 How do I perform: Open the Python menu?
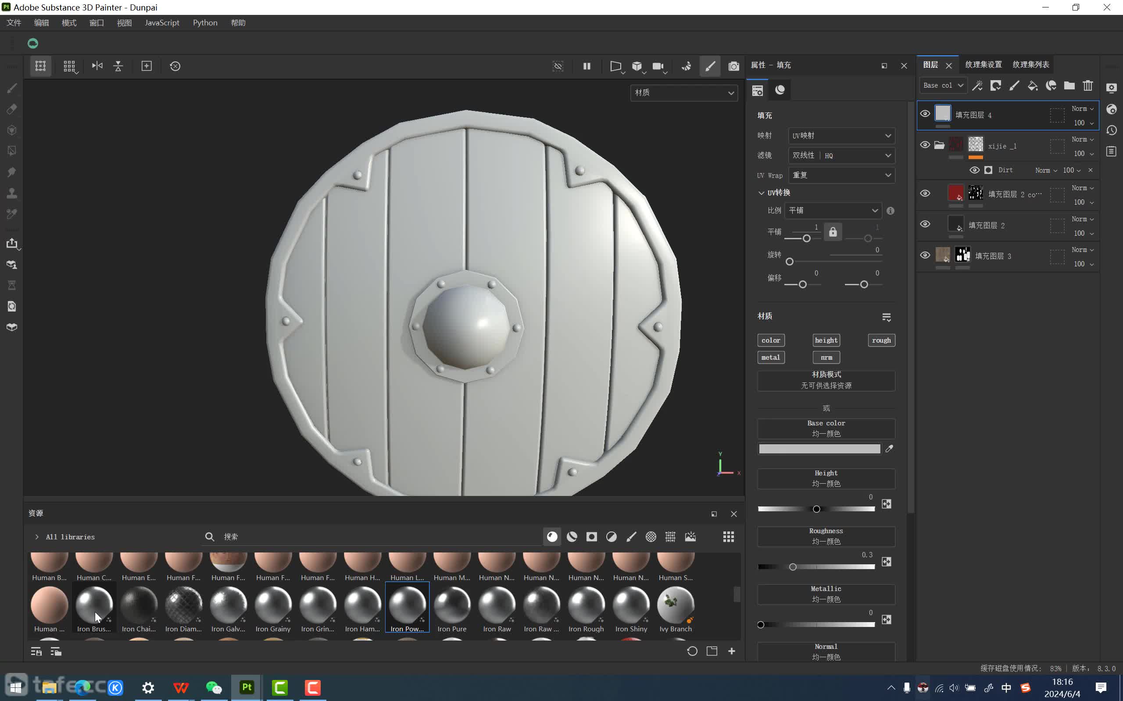tap(205, 23)
